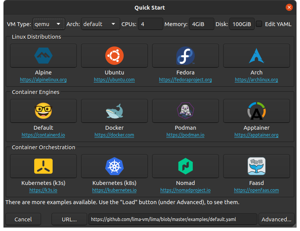Click the 'Container Engines' group title

(36, 92)
